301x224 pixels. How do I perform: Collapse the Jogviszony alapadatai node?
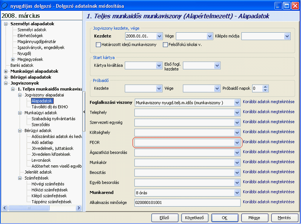pyautogui.click(x=20, y=95)
